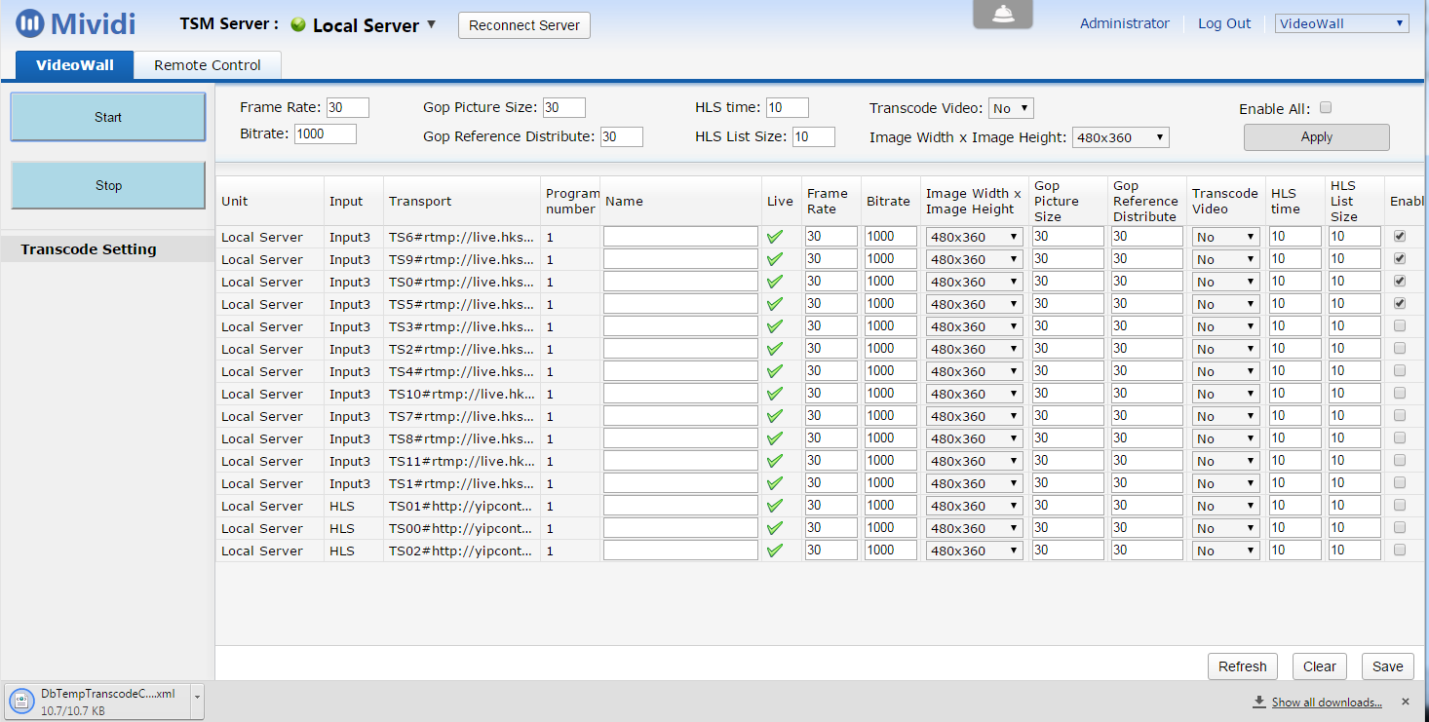
Task: Click the Live checkmark for TS02 row
Action: point(775,551)
